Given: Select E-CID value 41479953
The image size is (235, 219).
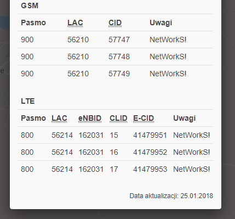Looking at the screenshot, I should point(150,169).
